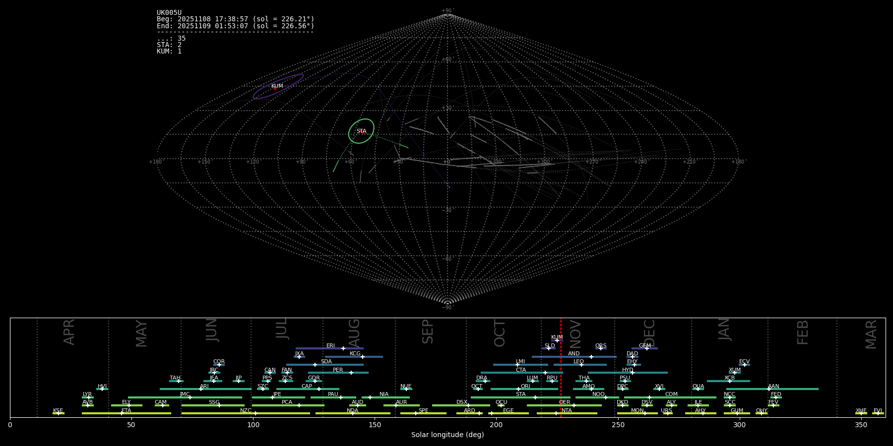Click the KUM shower marker in the timeline
The image size is (893, 446).
point(557,340)
